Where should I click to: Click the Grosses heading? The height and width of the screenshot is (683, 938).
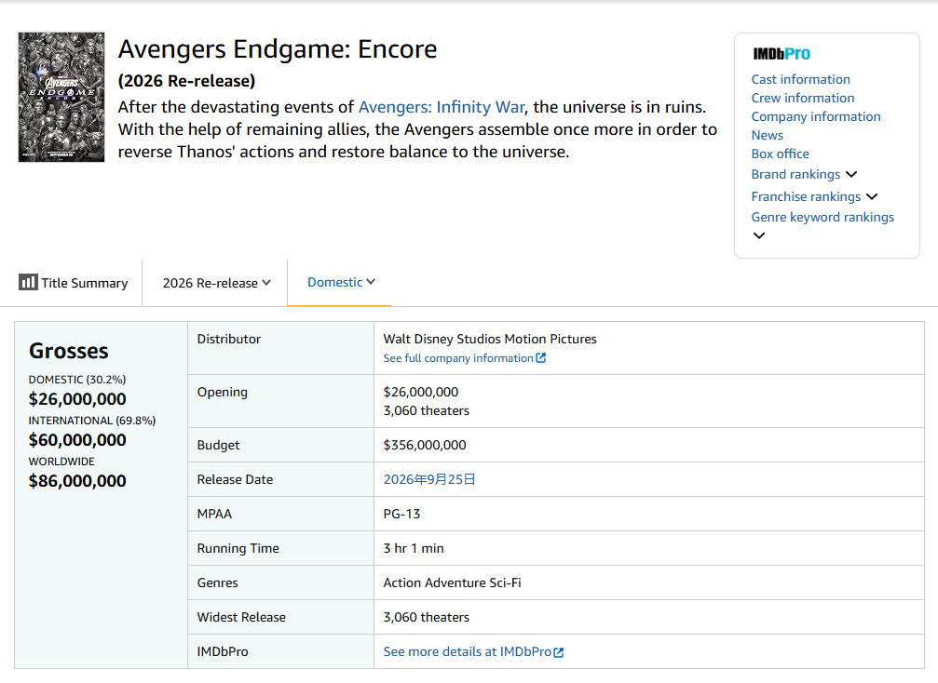[x=69, y=351]
